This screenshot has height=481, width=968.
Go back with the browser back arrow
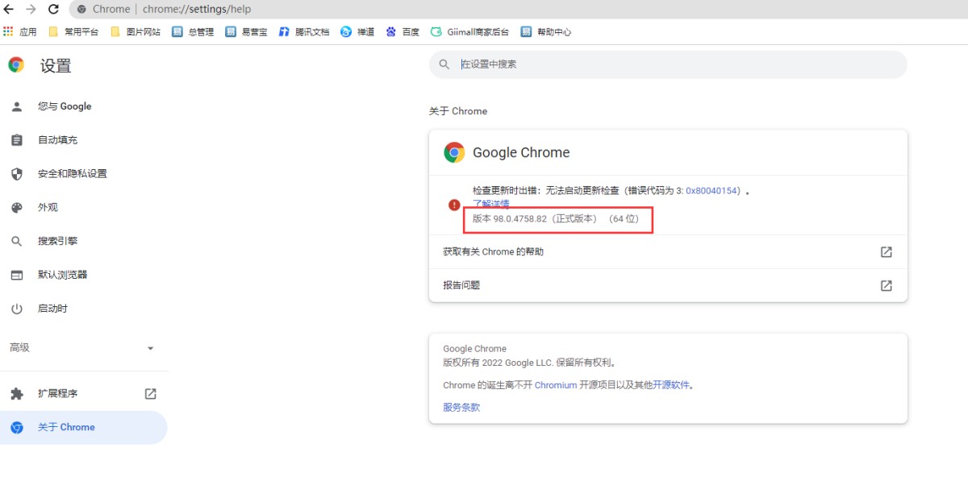(10, 9)
